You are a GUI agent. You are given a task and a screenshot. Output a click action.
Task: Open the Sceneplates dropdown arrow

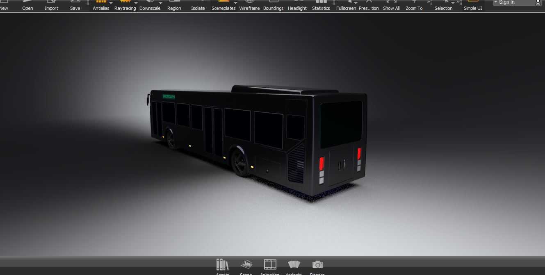pyautogui.click(x=235, y=3)
